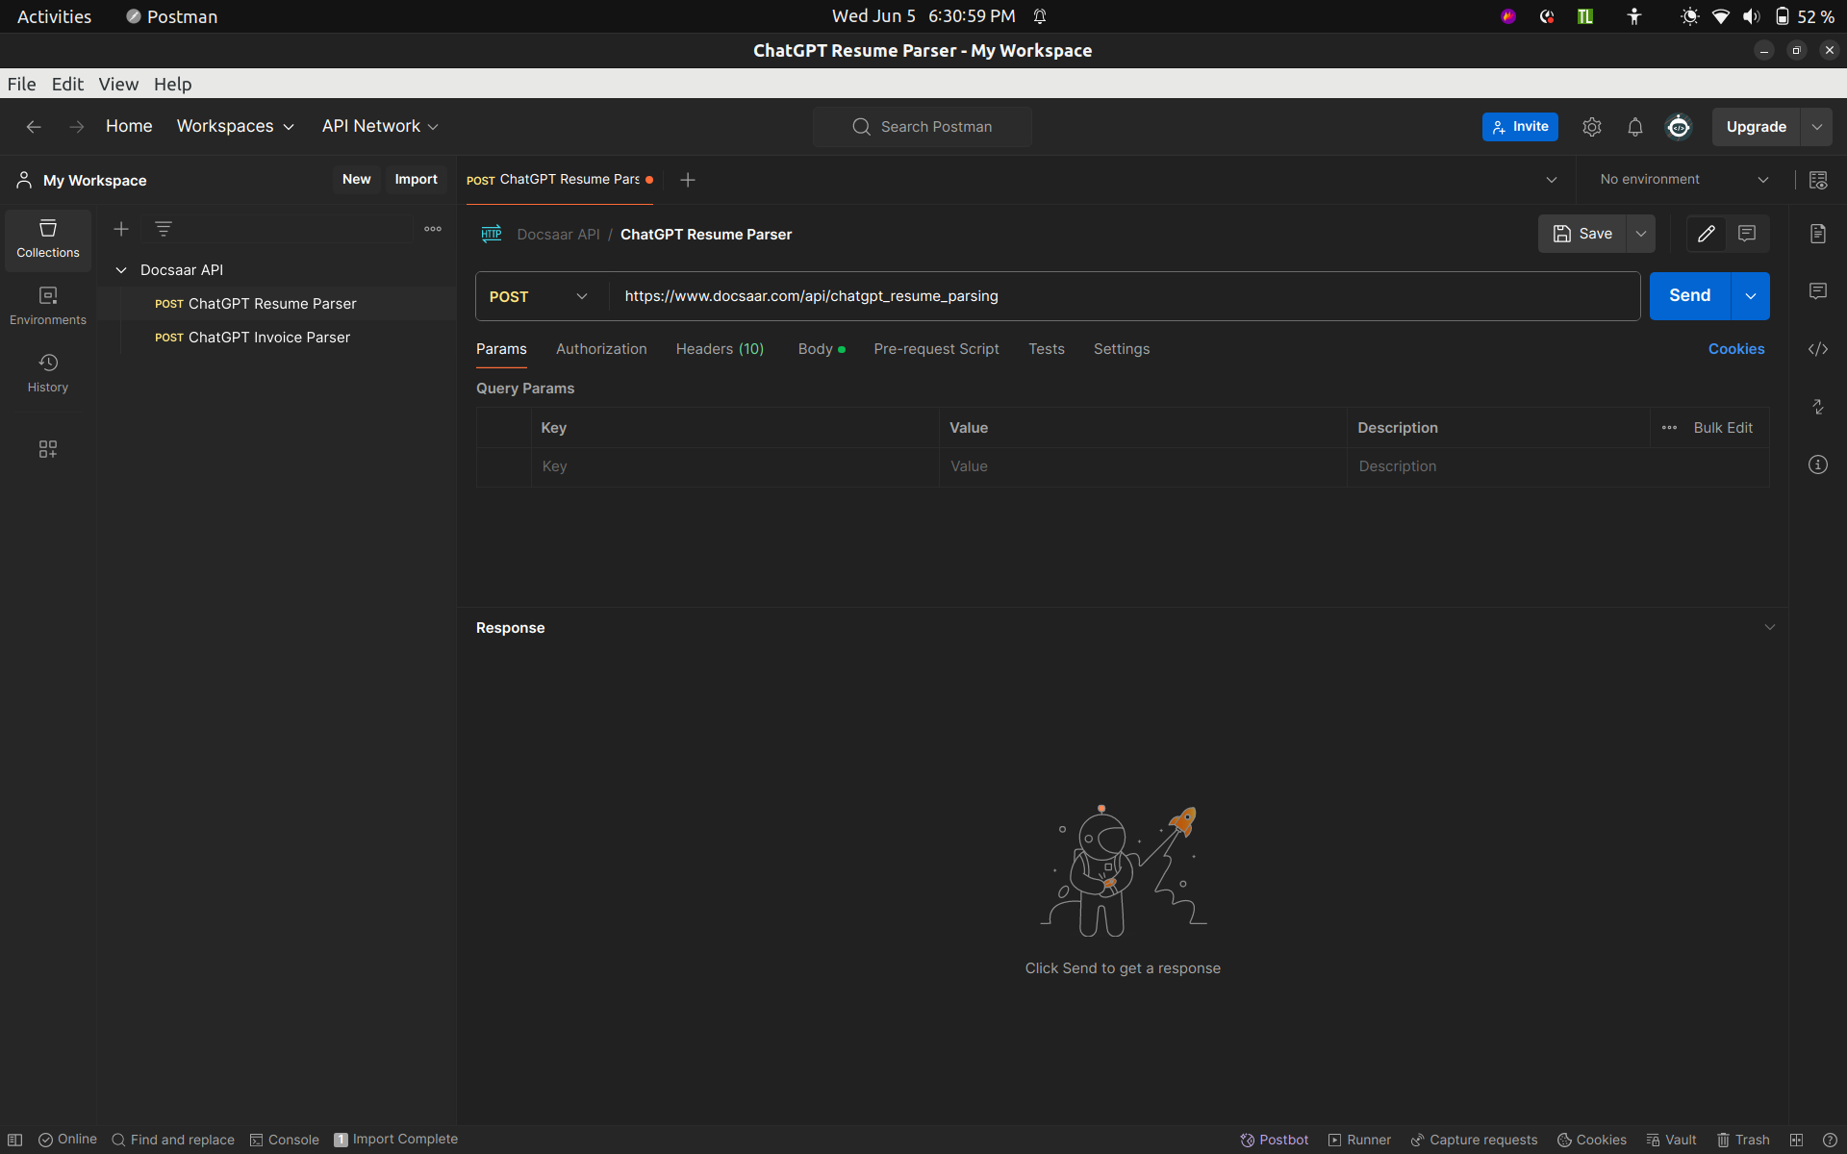This screenshot has height=1154, width=1847.
Task: Switch to the Authorization tab
Action: [601, 349]
